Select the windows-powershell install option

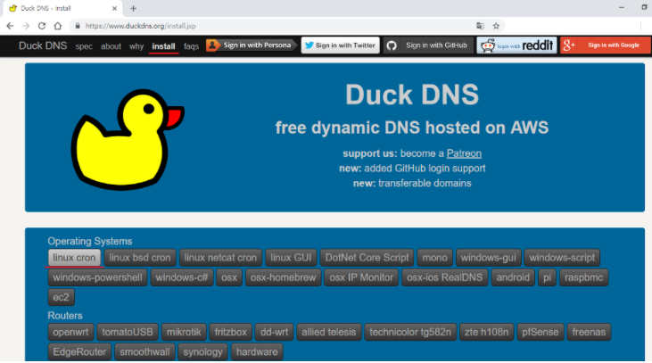(x=97, y=277)
